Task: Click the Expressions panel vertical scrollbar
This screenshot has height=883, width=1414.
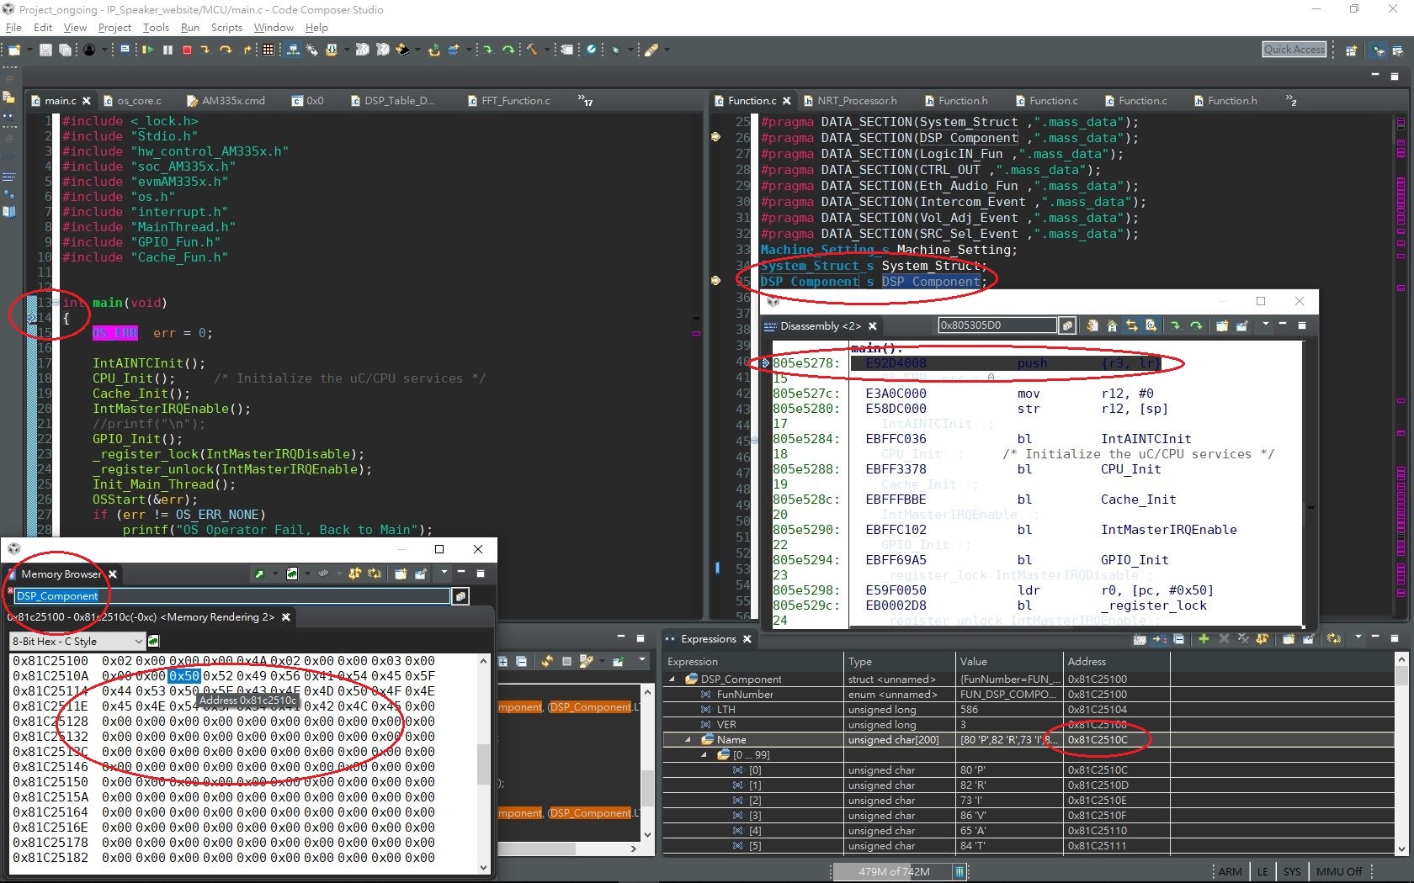Action: tap(1401, 753)
